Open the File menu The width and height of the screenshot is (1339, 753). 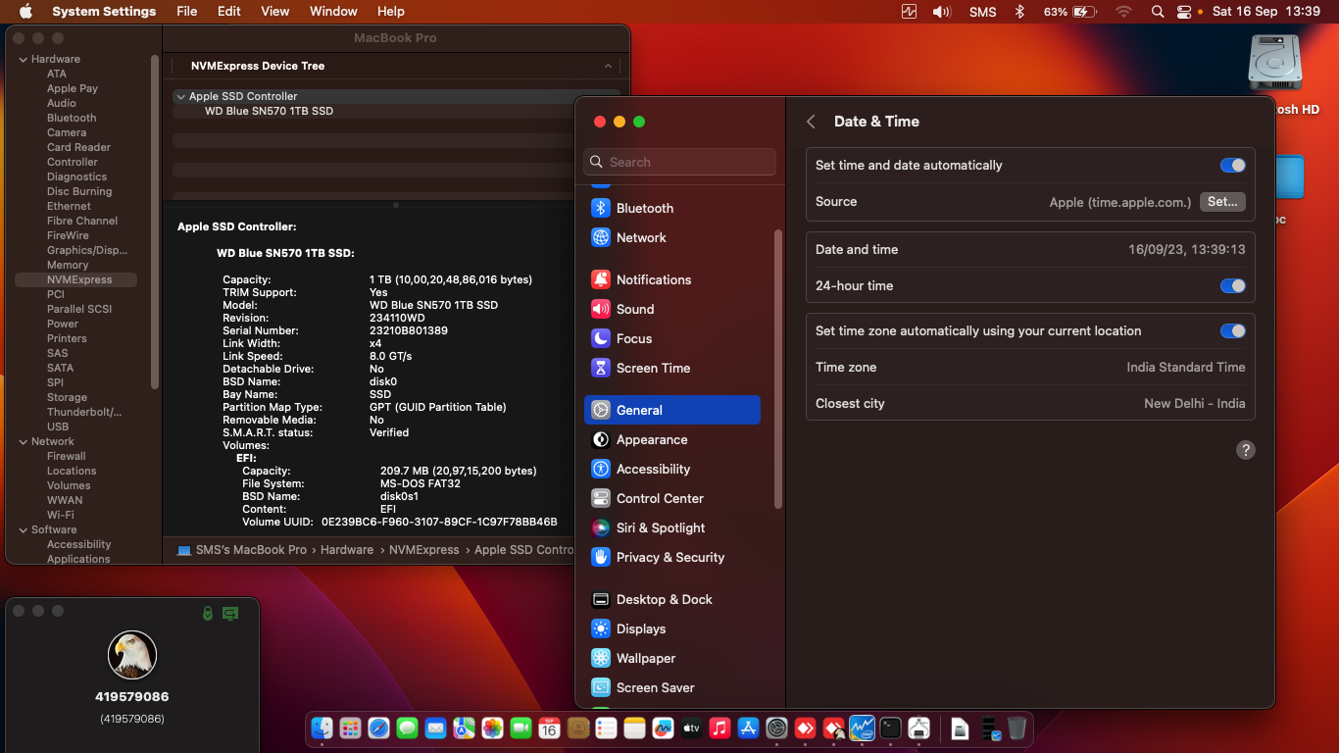tap(187, 12)
